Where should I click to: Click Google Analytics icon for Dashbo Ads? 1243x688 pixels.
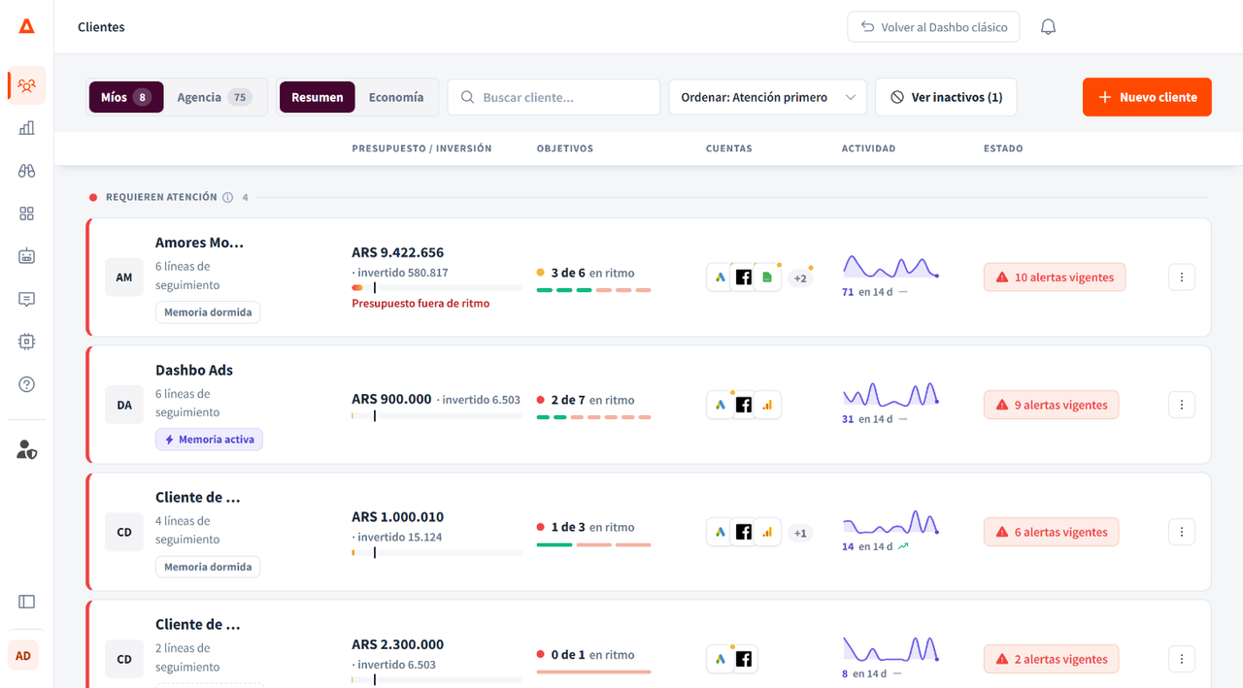click(x=767, y=405)
